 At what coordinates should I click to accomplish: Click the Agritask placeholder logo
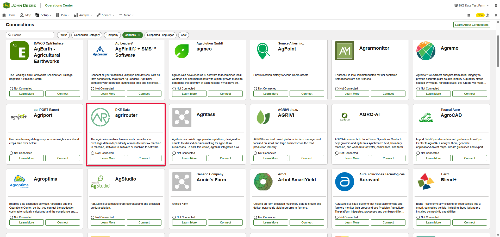pyautogui.click(x=182, y=117)
